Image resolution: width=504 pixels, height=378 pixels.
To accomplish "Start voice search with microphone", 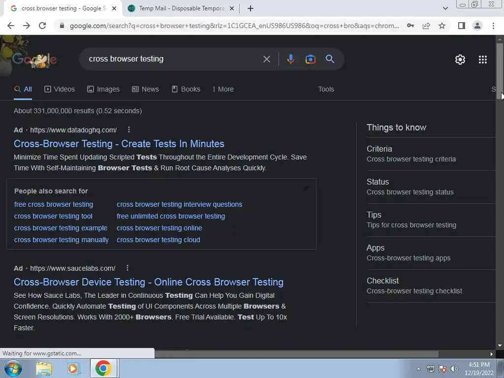I will click(290, 59).
